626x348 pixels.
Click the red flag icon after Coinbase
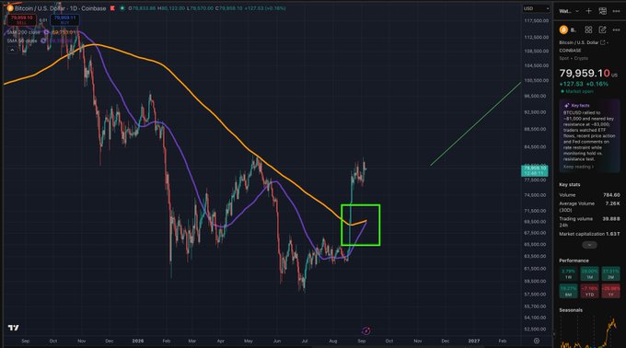pos(112,8)
